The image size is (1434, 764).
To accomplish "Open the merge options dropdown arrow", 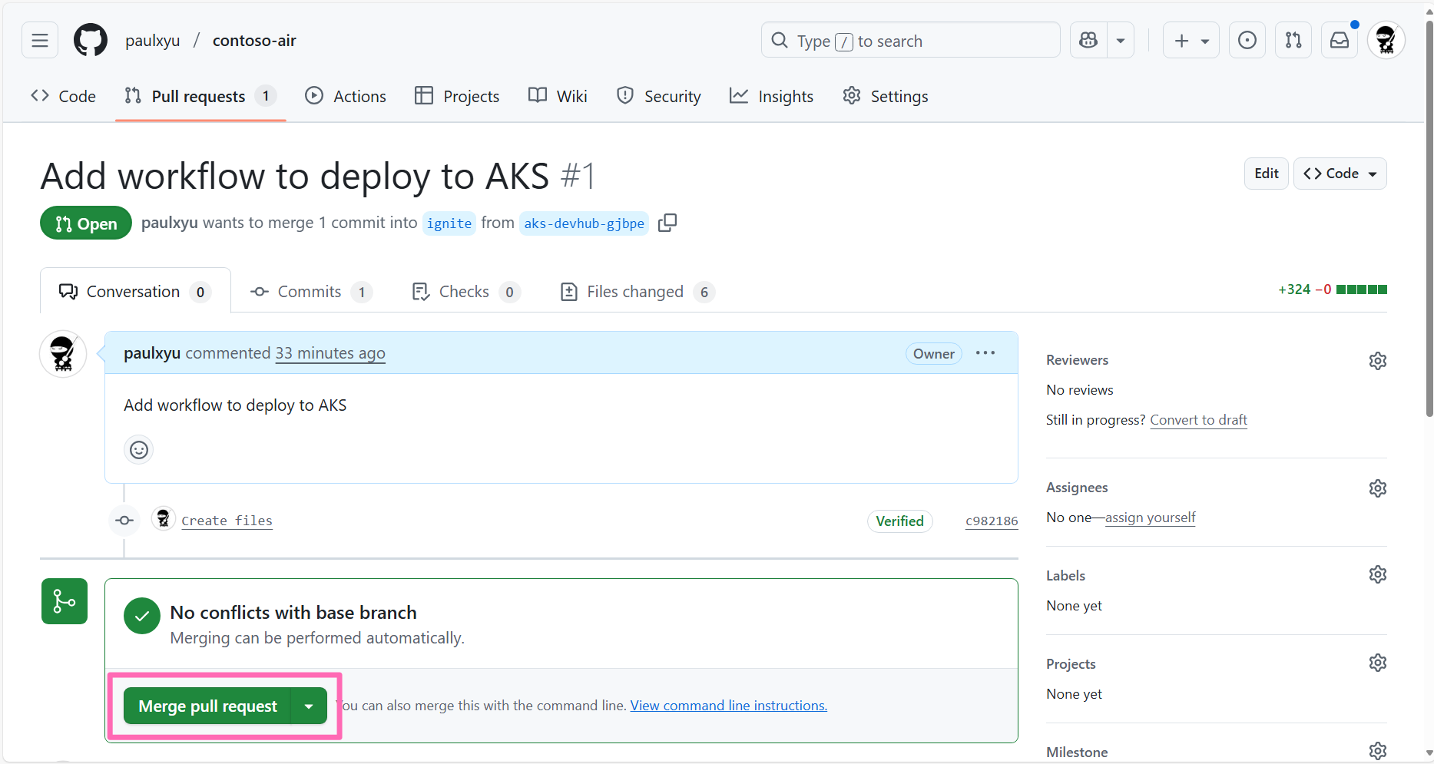I will point(309,706).
